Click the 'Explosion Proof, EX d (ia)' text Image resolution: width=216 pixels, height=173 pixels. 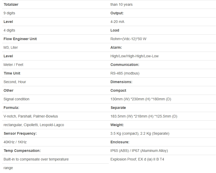click(137, 159)
